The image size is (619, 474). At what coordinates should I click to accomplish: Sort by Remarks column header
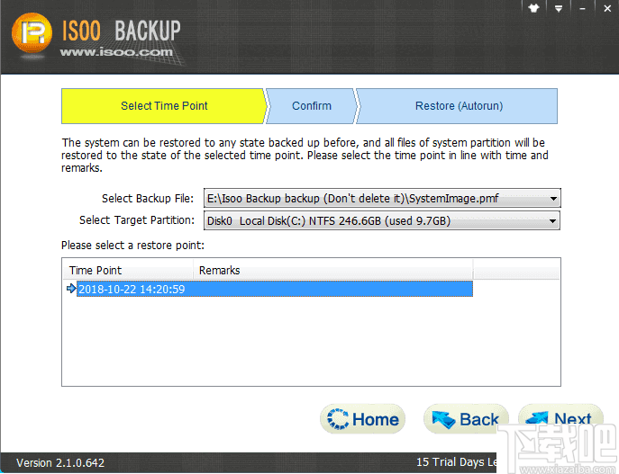tap(332, 271)
